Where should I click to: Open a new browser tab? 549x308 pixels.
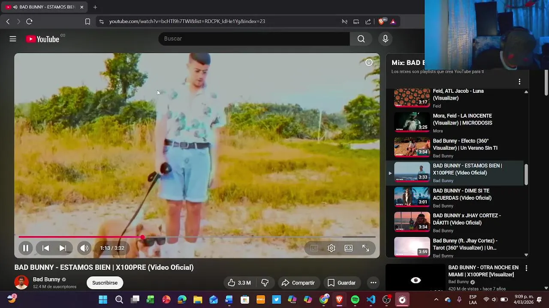click(x=95, y=7)
